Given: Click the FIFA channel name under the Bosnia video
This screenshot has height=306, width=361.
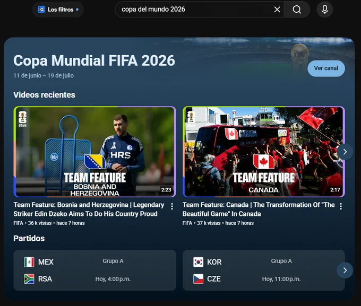Looking at the screenshot, I should 18,223.
